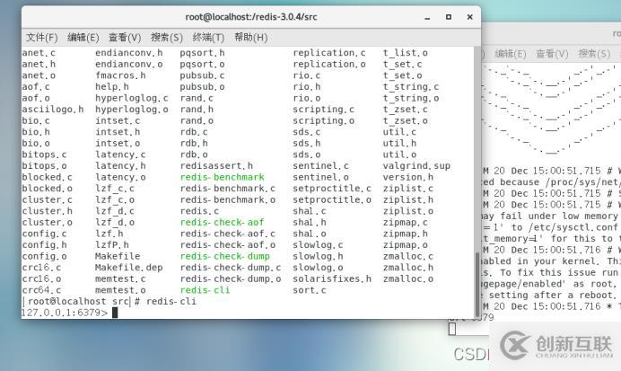The image size is (621, 371).
Task: Click the file name intset.c
Action: pyautogui.click(x=118, y=120)
